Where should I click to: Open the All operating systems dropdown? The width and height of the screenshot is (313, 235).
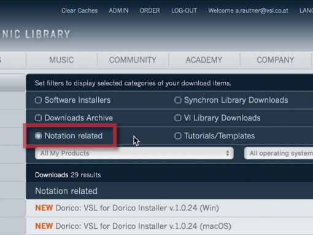click(279, 153)
